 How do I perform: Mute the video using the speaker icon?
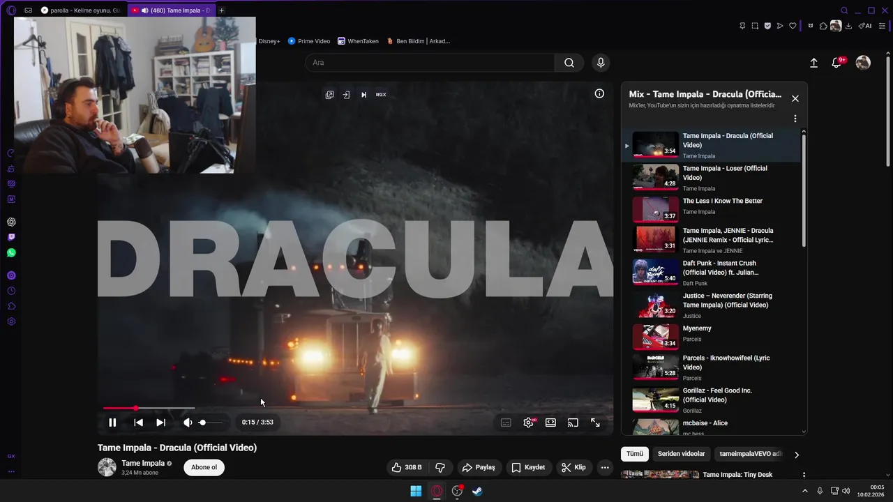tap(187, 423)
